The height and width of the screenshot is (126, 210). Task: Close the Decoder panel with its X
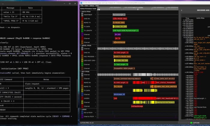(x=181, y=10)
